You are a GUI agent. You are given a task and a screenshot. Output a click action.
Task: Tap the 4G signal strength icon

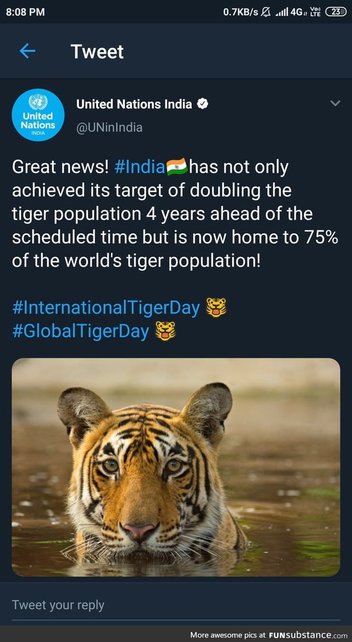pyautogui.click(x=290, y=12)
